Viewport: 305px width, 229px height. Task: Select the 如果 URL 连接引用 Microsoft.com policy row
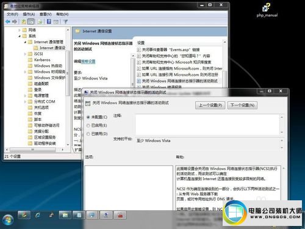(x=178, y=75)
